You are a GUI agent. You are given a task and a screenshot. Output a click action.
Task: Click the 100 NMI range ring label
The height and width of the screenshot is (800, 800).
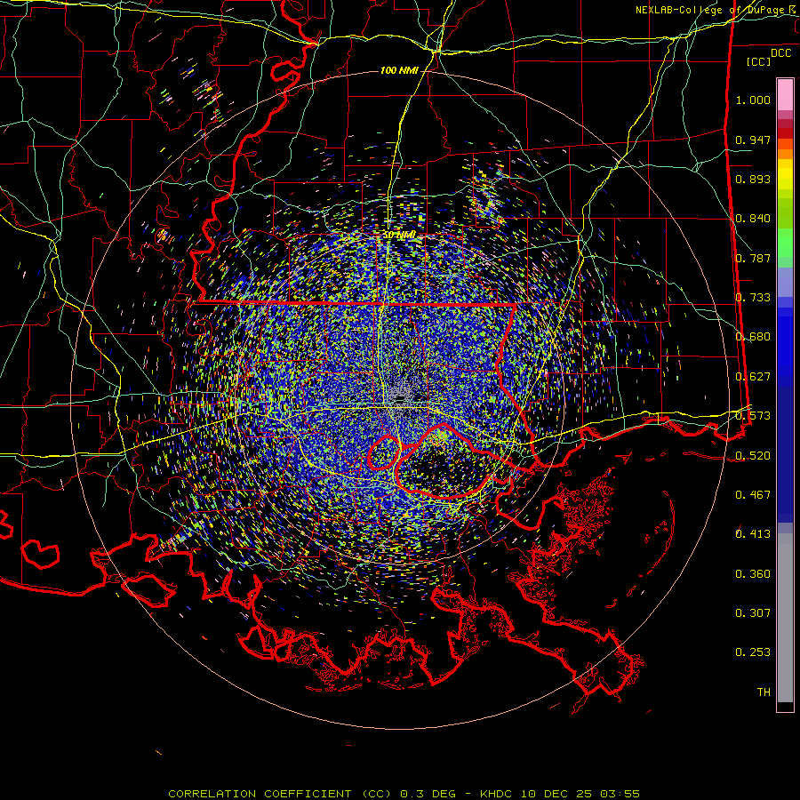(399, 70)
